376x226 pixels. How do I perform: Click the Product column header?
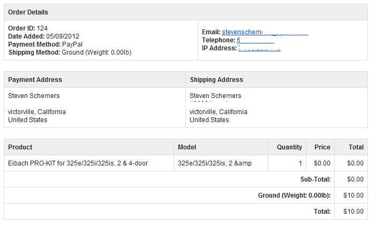[x=20, y=147]
